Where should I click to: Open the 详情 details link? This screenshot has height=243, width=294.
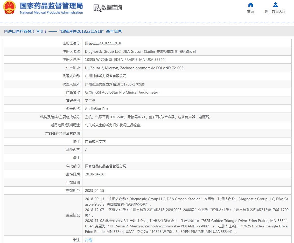pyautogui.click(x=88, y=240)
